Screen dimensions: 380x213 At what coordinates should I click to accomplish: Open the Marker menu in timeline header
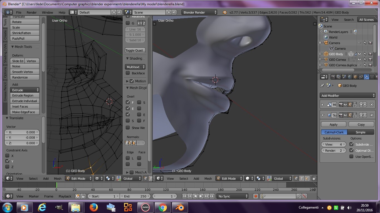point(34,196)
